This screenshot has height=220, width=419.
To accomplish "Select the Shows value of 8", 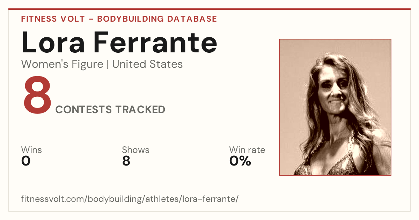I will tap(126, 161).
